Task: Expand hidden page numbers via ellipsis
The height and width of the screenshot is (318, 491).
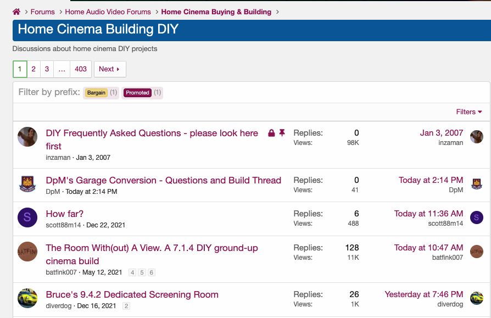Action: tap(62, 69)
